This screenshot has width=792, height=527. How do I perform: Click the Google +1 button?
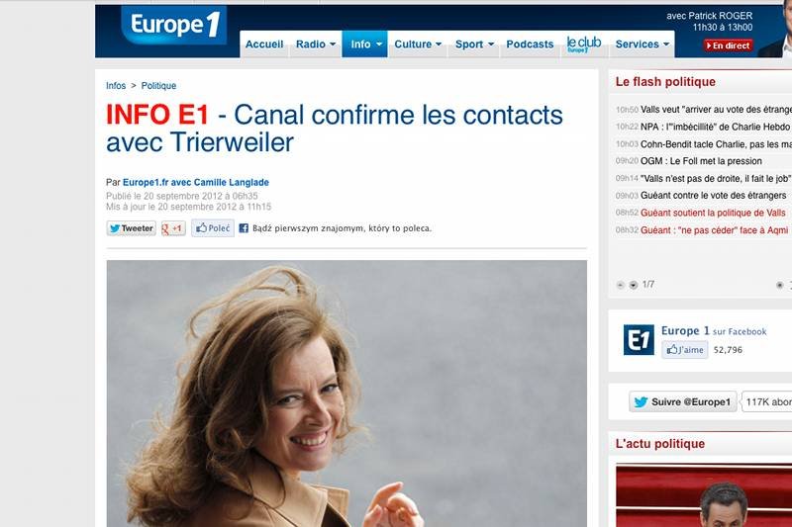click(x=172, y=228)
